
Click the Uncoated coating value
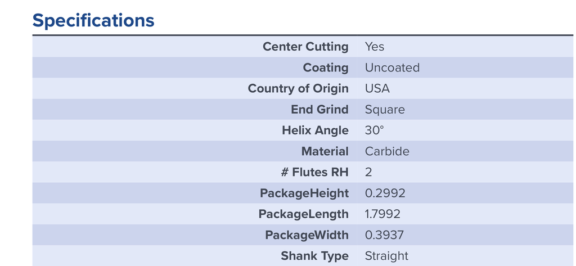392,67
